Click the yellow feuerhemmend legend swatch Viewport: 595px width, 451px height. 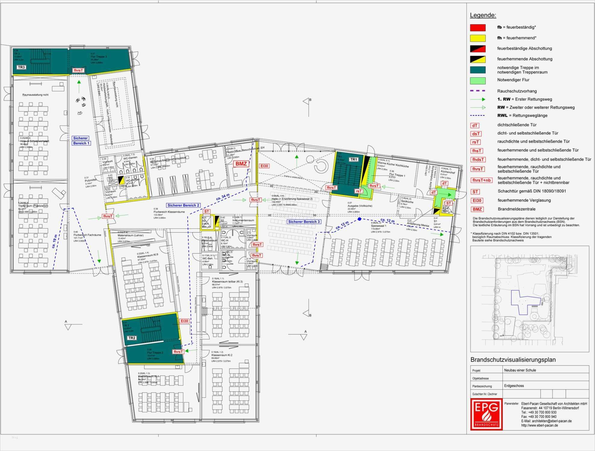(477, 38)
